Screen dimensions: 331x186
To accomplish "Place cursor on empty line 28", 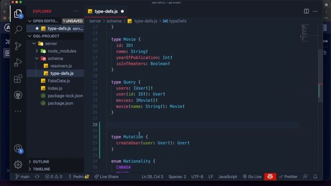I will 203,125.
